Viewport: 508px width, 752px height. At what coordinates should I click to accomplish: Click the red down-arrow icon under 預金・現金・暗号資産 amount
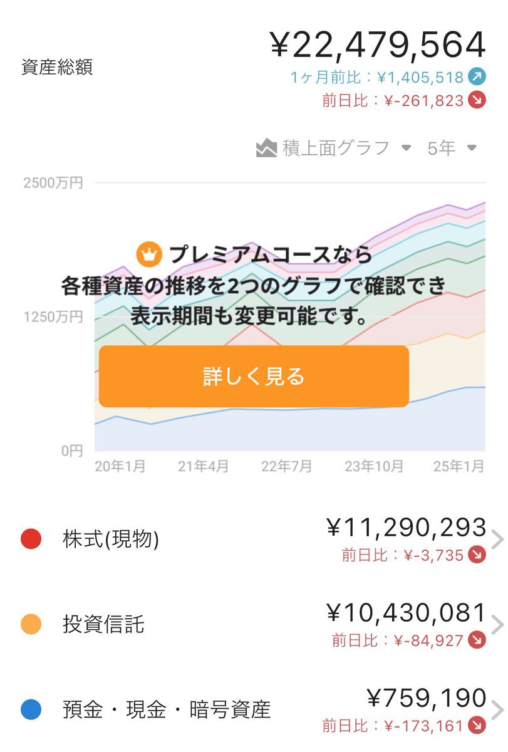478,726
